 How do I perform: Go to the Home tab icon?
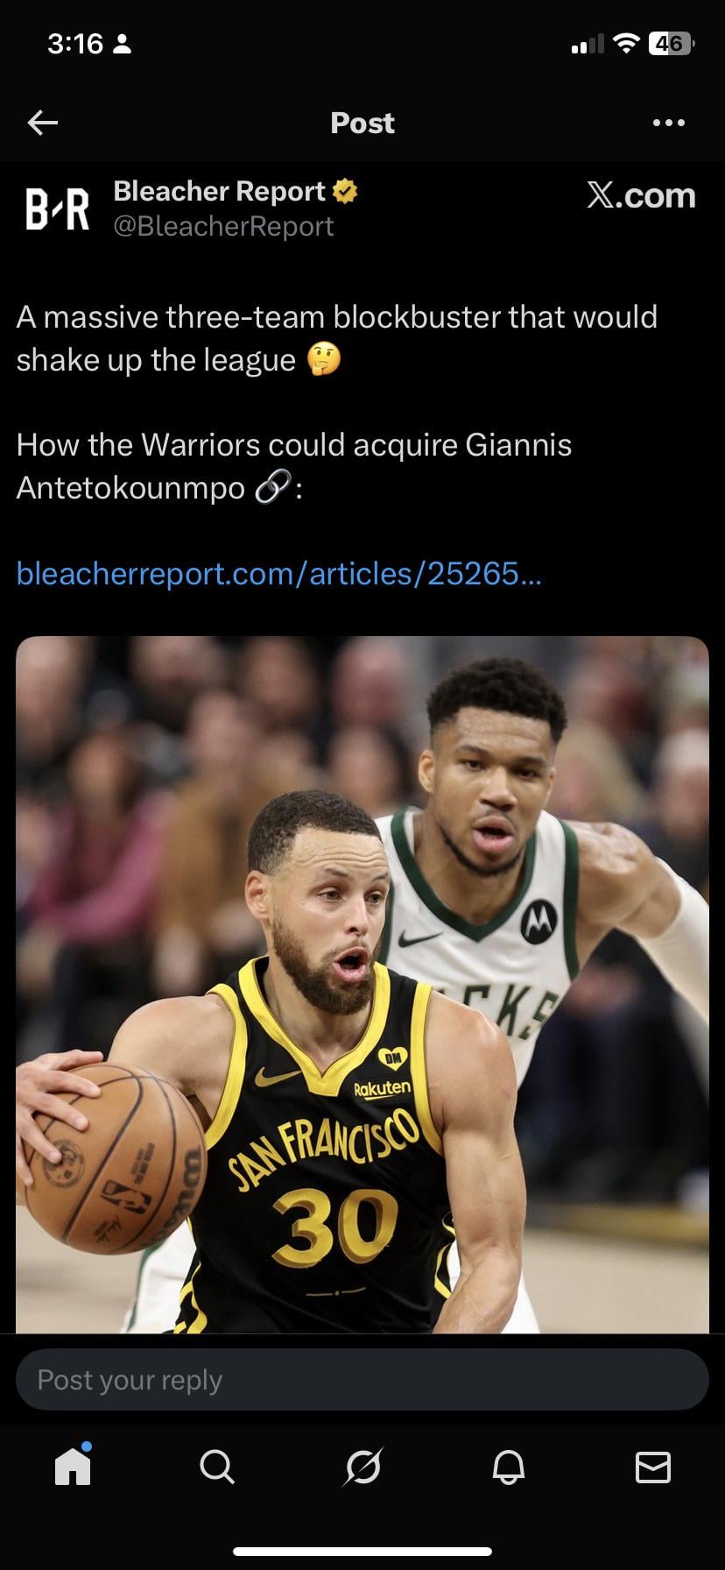click(73, 1466)
